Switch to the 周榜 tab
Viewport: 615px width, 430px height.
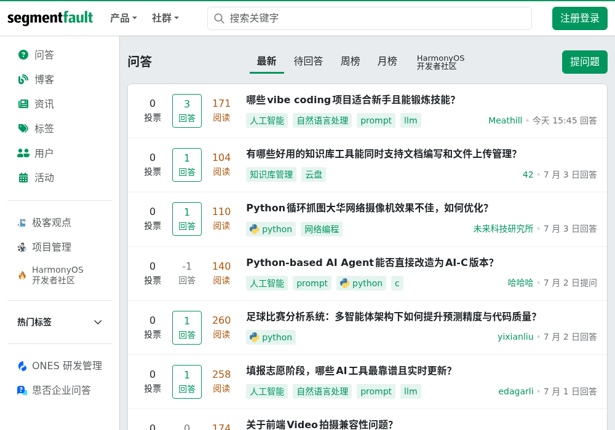point(350,61)
